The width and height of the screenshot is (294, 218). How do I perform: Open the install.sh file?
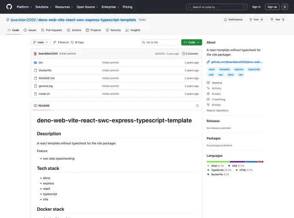44,94
